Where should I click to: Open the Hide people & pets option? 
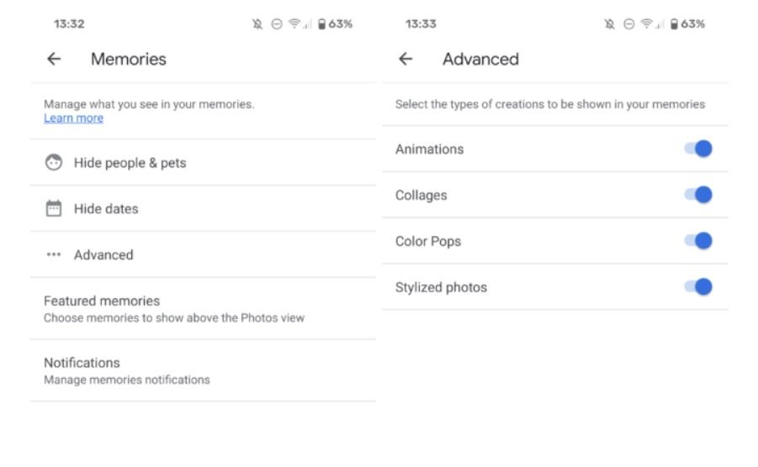point(130,163)
